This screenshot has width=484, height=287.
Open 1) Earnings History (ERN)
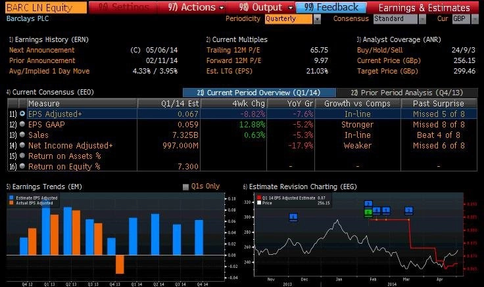(x=49, y=39)
